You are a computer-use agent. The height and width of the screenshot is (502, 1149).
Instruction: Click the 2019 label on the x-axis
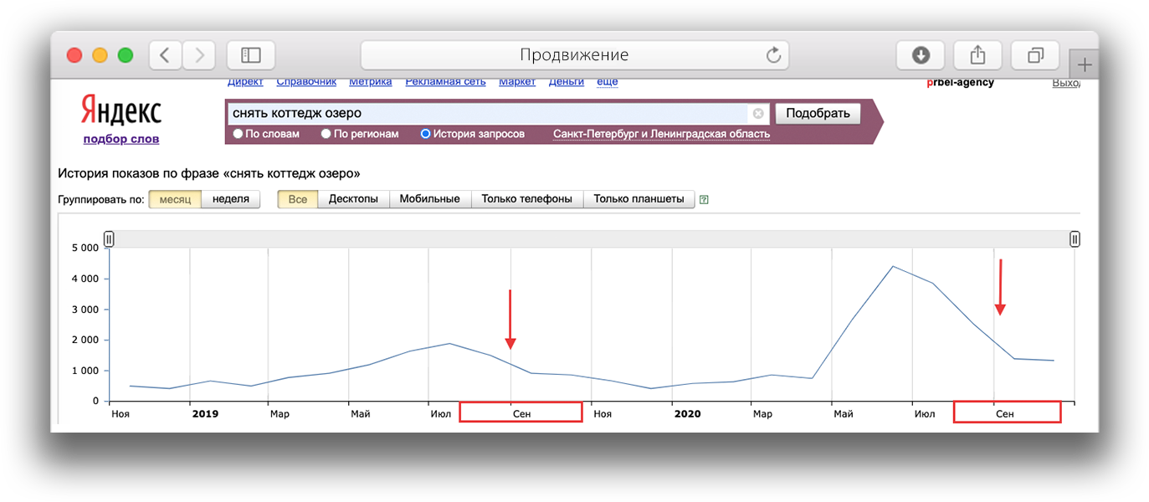coord(205,414)
